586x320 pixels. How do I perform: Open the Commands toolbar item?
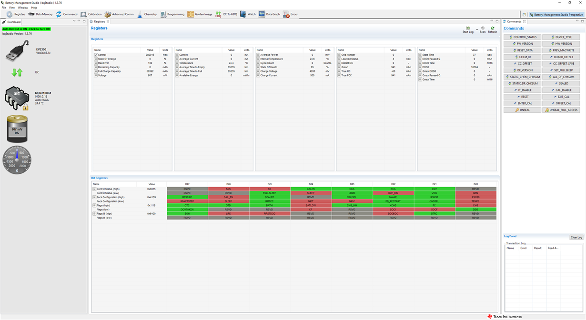click(x=66, y=14)
